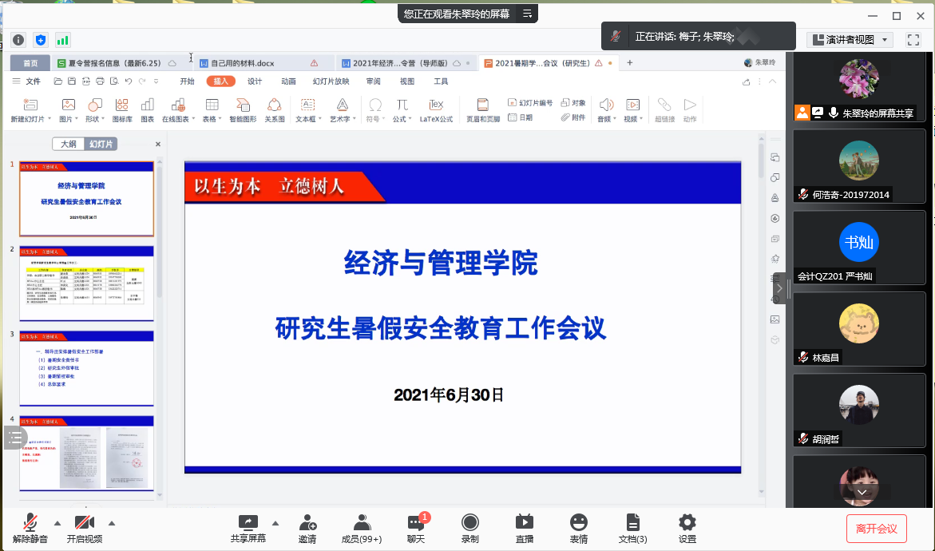Screen dimensions: 935x551
Task: Start recording with the 录制 icon
Action: click(x=470, y=523)
